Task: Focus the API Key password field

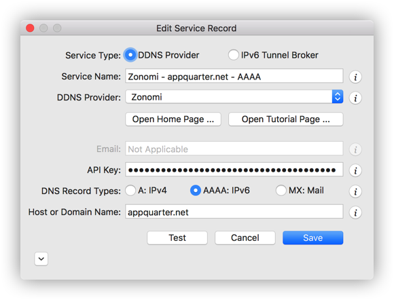Action: [x=234, y=170]
